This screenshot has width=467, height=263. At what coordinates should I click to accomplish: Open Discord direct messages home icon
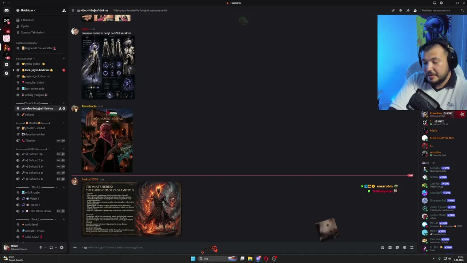click(6, 10)
